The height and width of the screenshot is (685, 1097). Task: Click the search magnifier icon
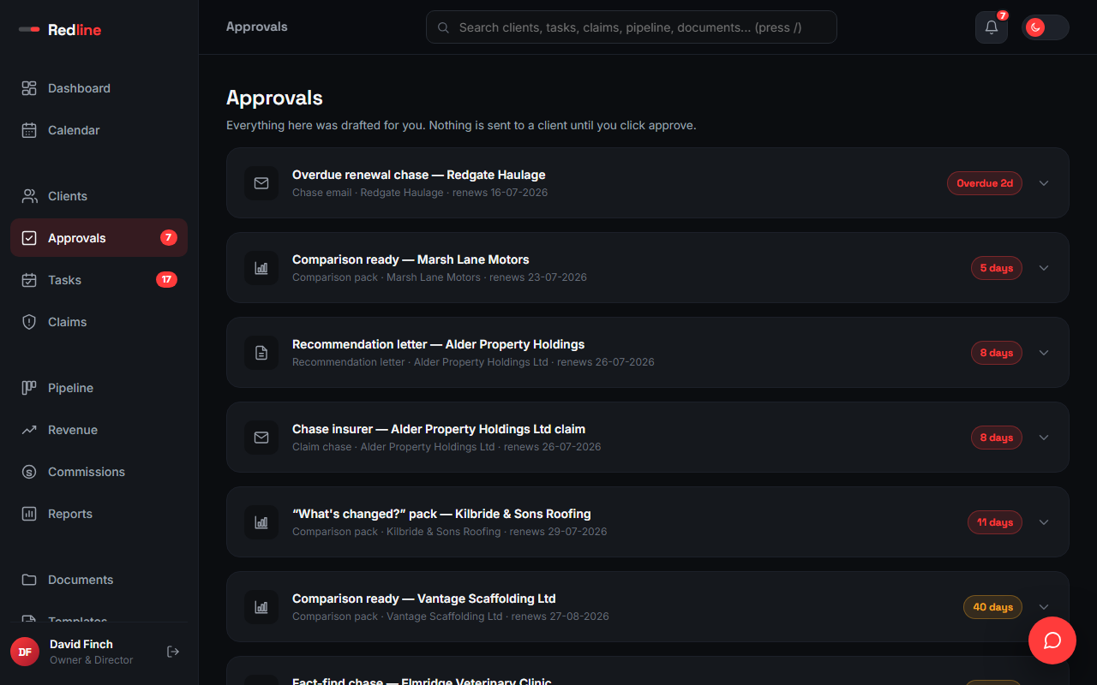tap(443, 27)
